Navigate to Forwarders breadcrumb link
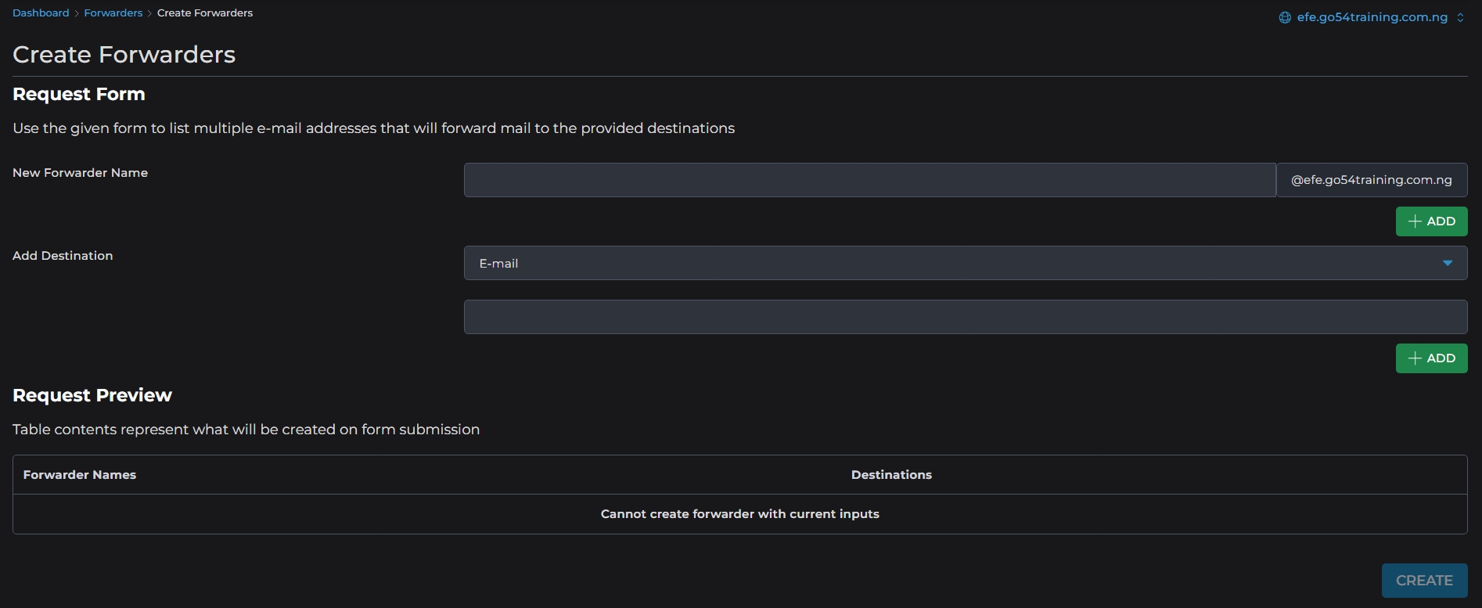Image resolution: width=1482 pixels, height=608 pixels. [x=113, y=13]
